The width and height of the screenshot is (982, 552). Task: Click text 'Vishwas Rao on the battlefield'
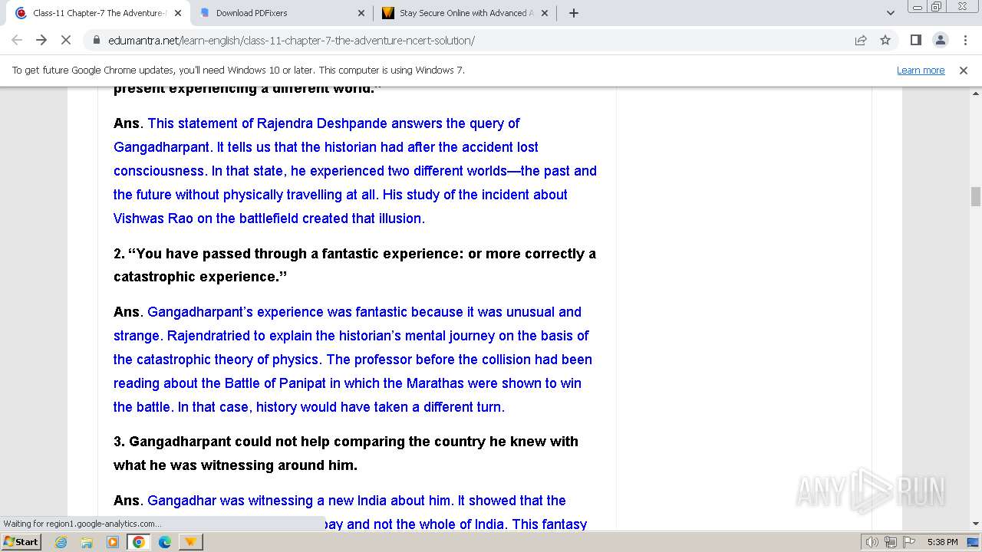point(206,219)
